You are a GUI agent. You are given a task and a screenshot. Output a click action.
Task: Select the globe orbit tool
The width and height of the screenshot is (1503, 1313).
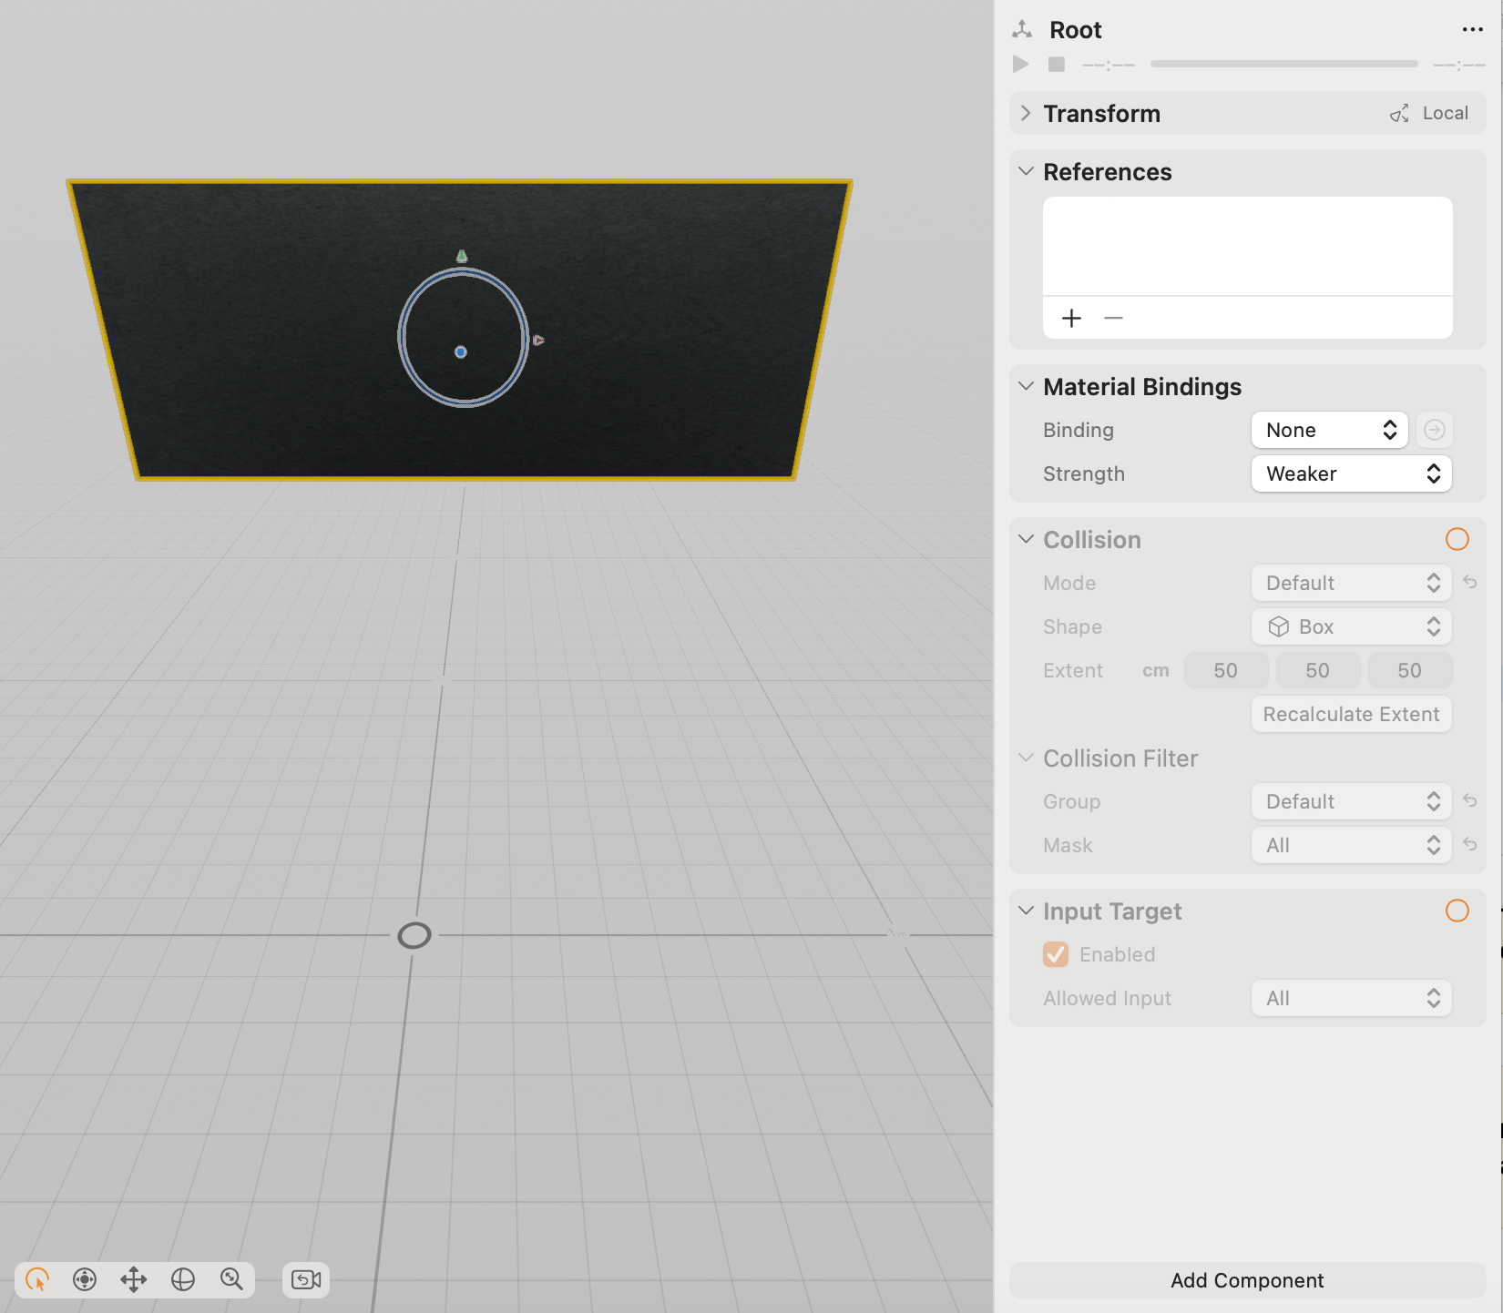click(183, 1279)
